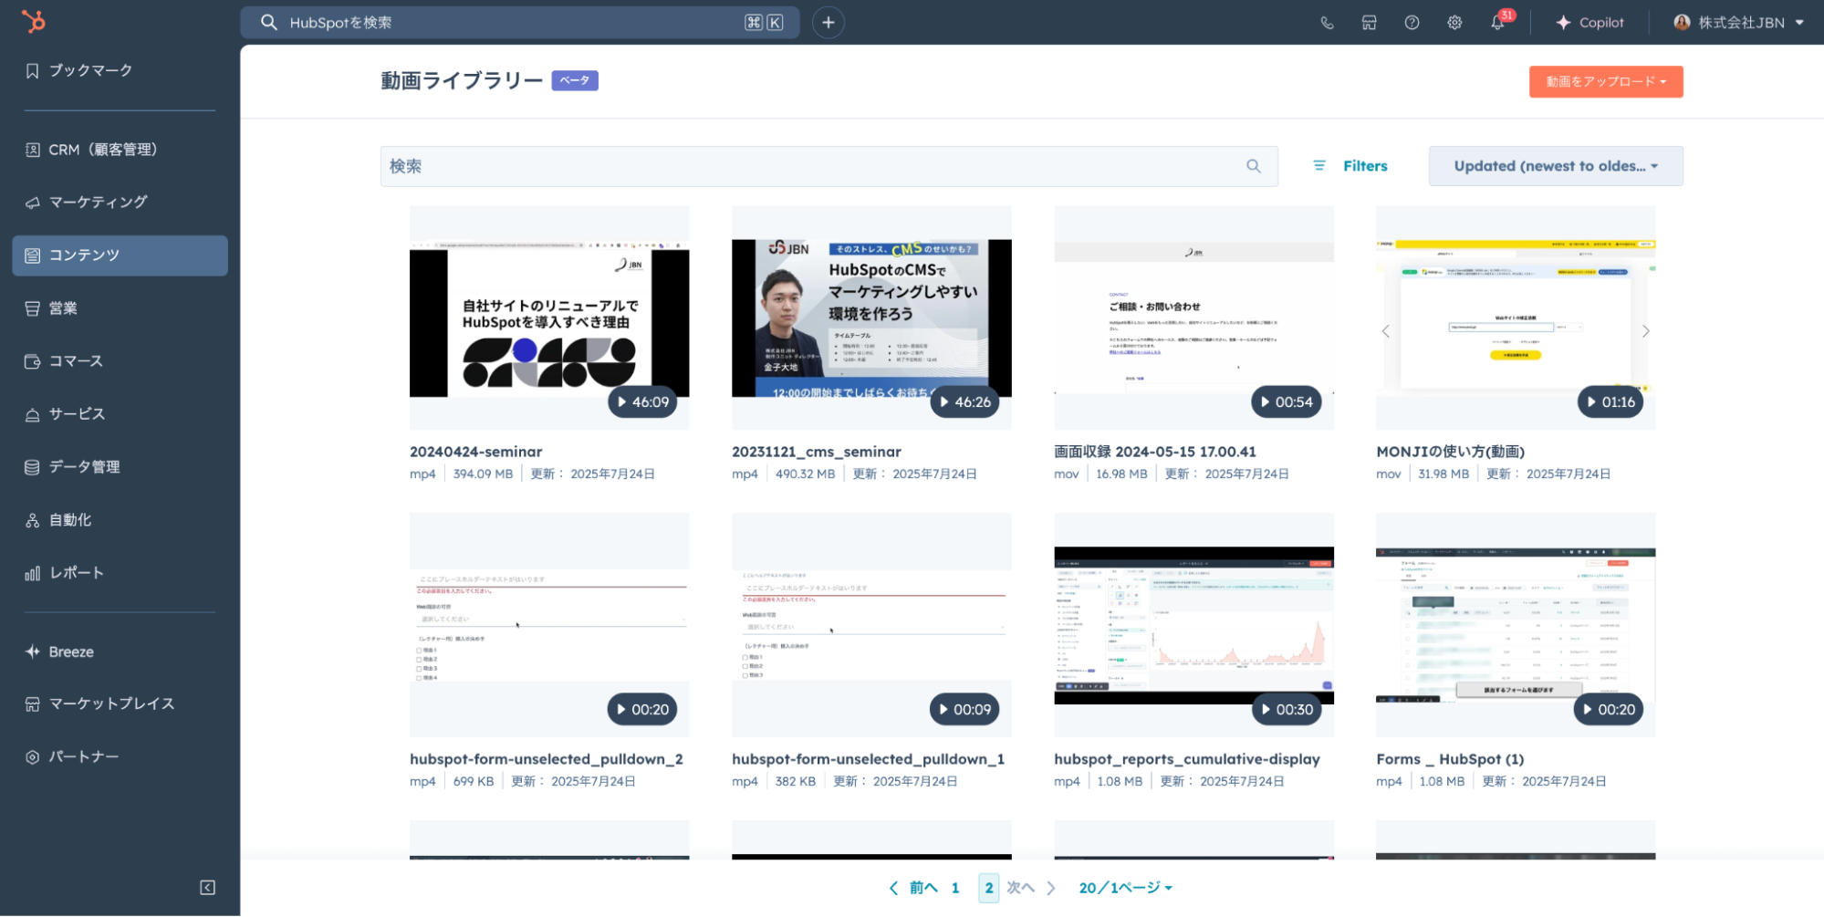Click title text hubspot_reports_cumulative-display
1824x917 pixels.
click(x=1187, y=759)
